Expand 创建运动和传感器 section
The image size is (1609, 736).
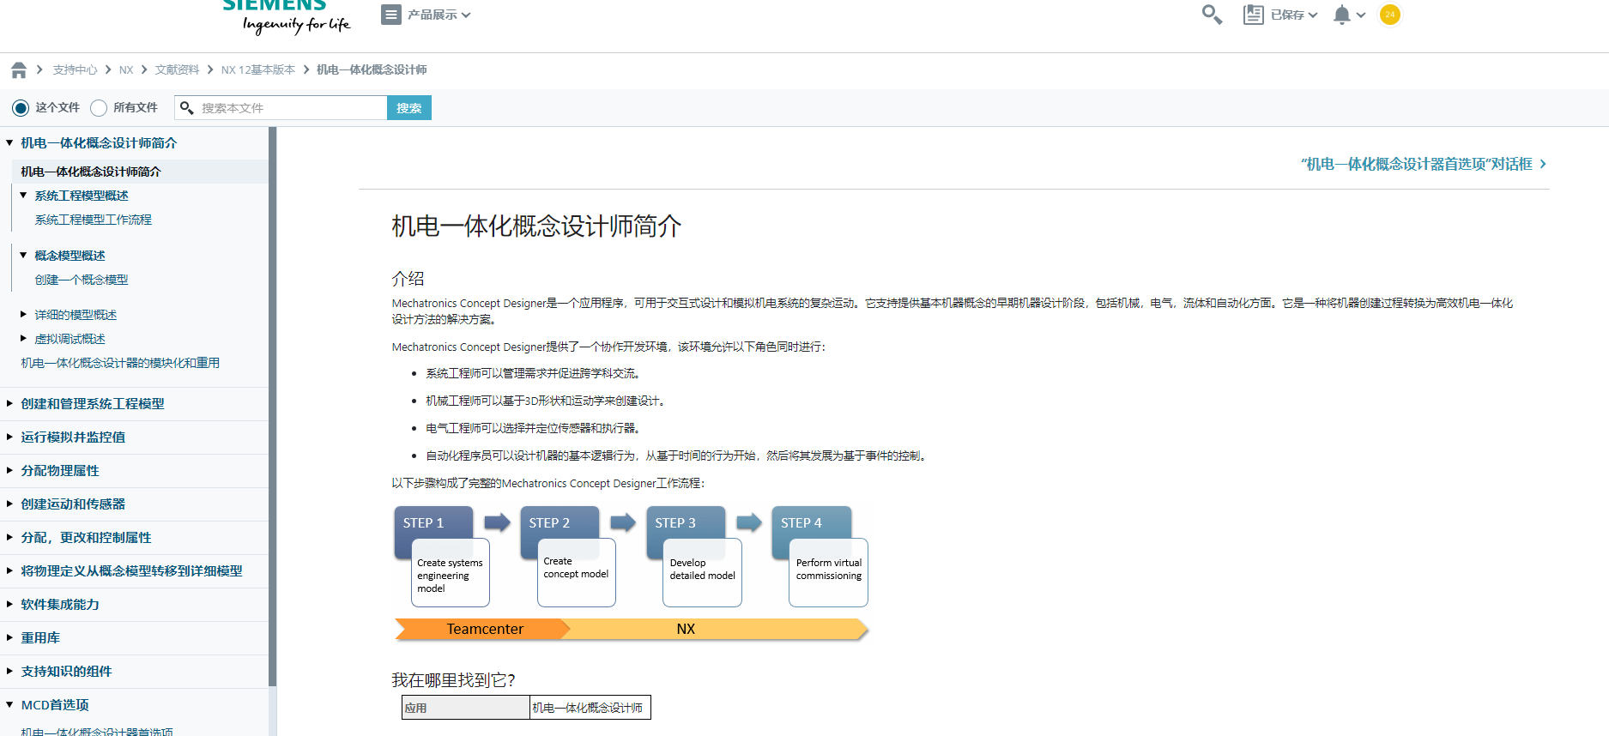[9, 504]
